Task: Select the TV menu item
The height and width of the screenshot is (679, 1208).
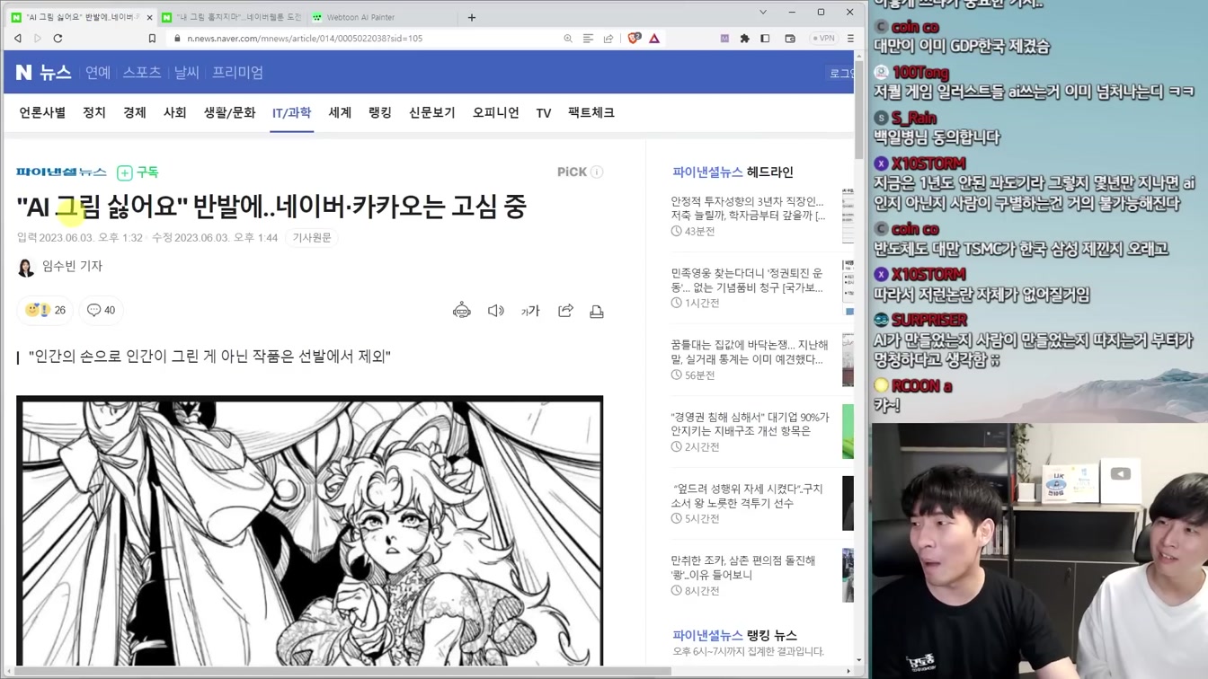Action: pyautogui.click(x=544, y=113)
